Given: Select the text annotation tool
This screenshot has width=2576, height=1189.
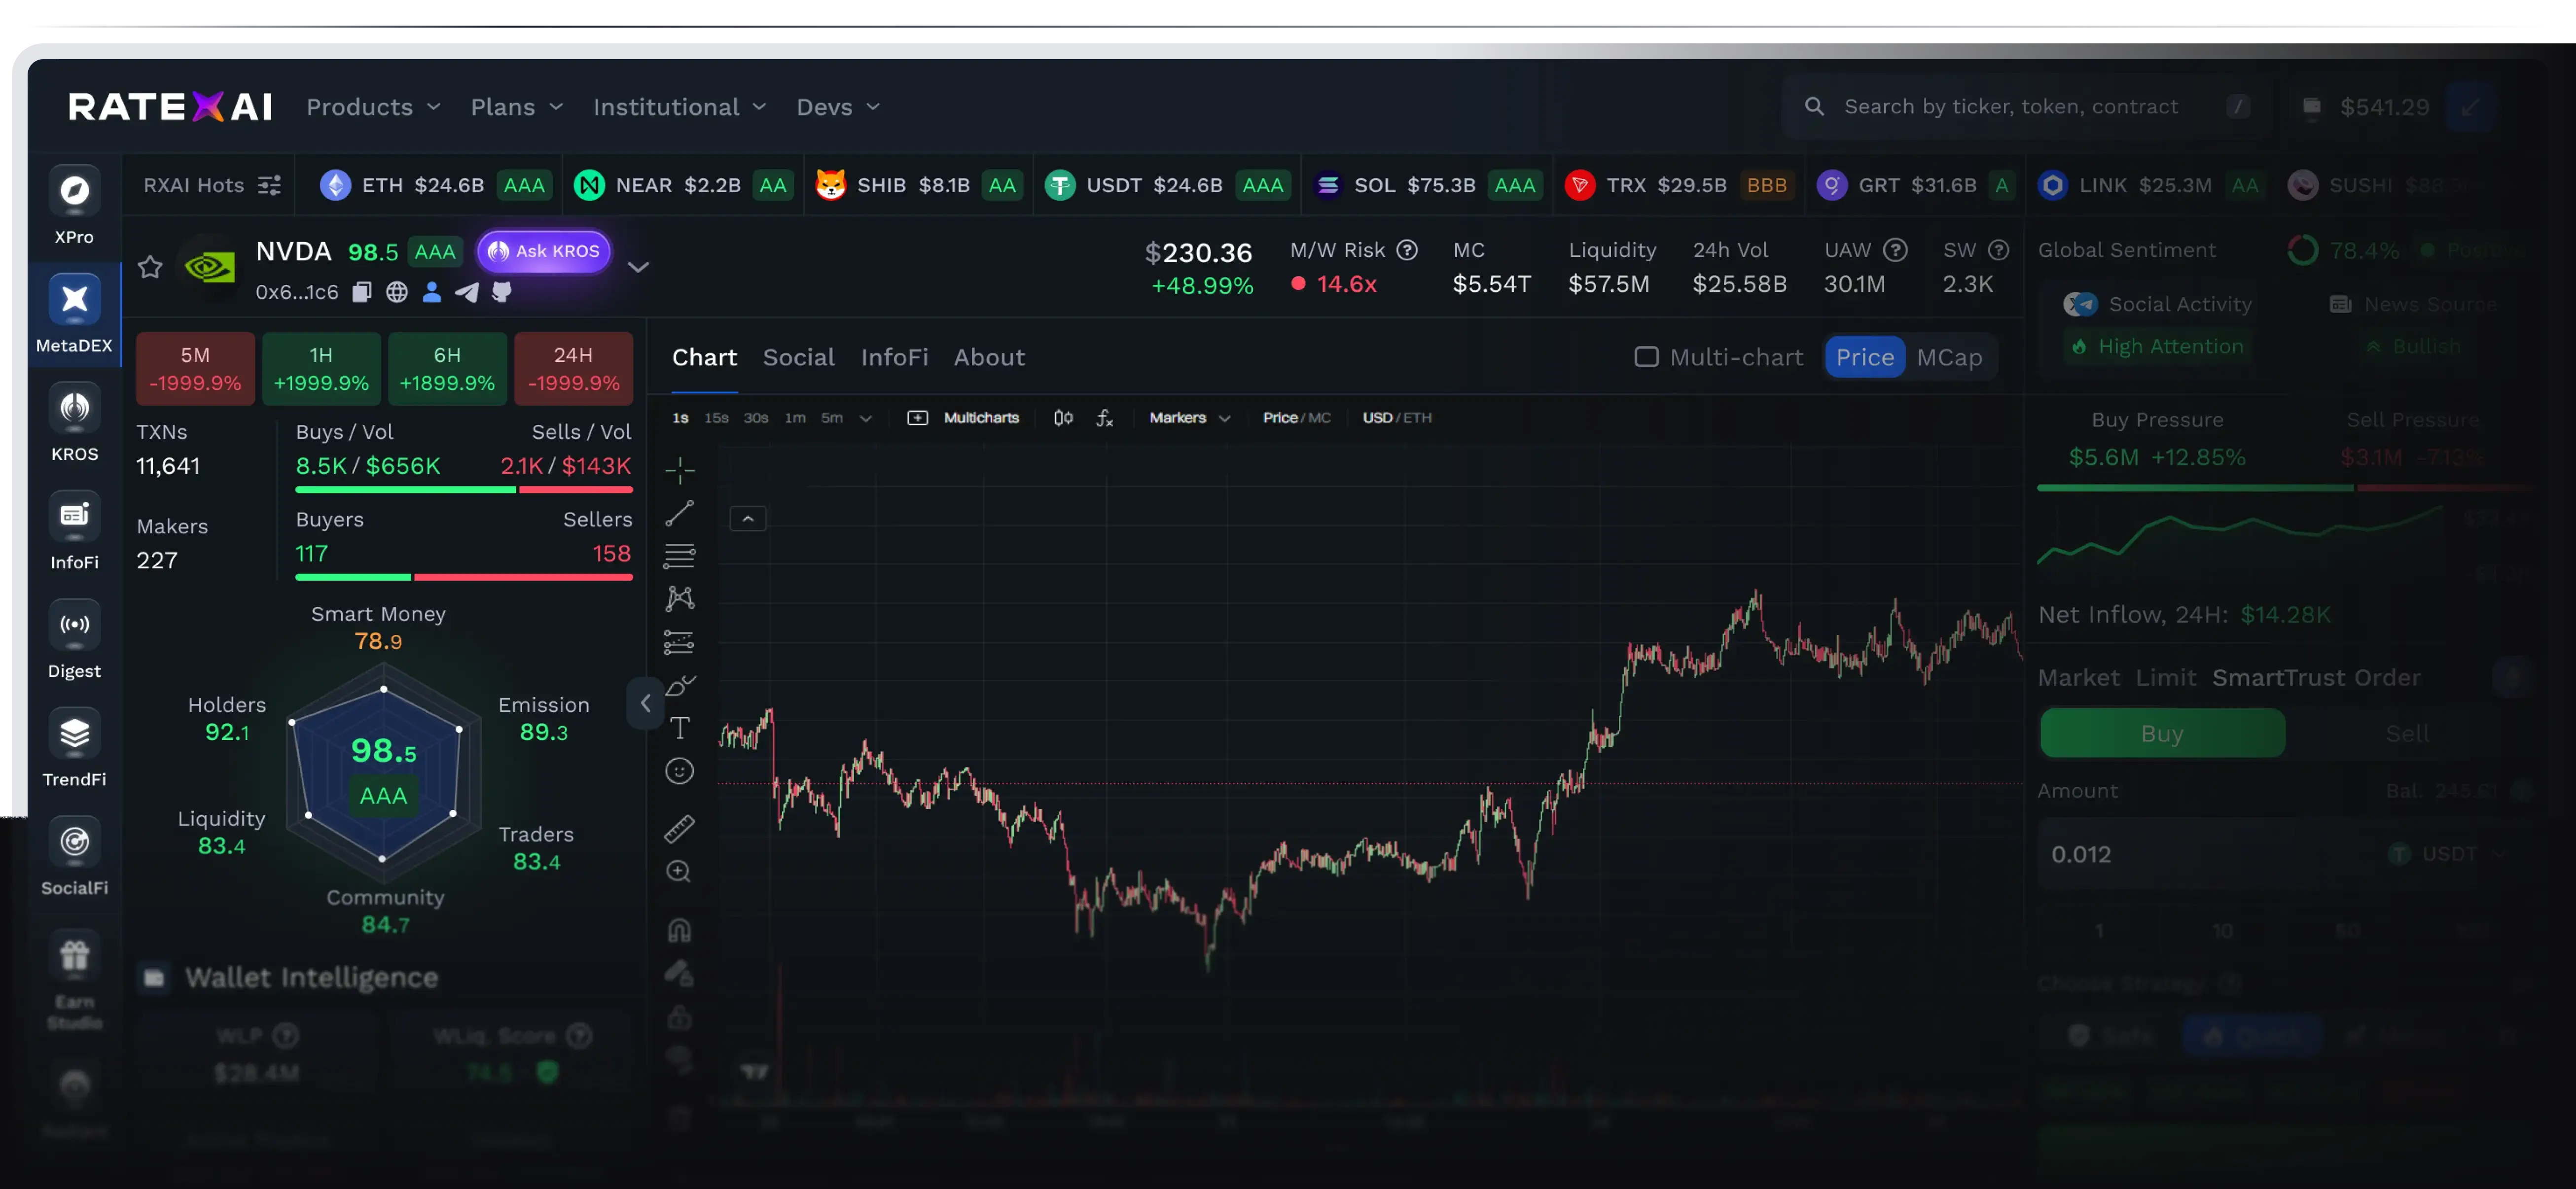Looking at the screenshot, I should 679,728.
